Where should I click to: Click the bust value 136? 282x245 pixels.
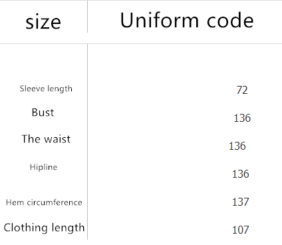point(242,118)
